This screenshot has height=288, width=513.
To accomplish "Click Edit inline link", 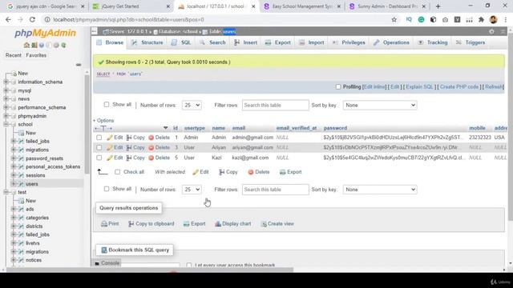I will point(374,87).
